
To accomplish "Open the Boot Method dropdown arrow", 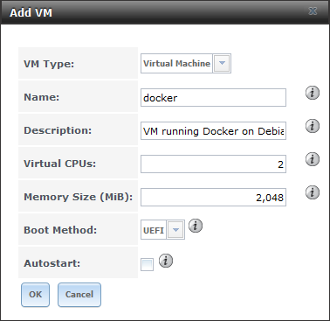I will (175, 230).
